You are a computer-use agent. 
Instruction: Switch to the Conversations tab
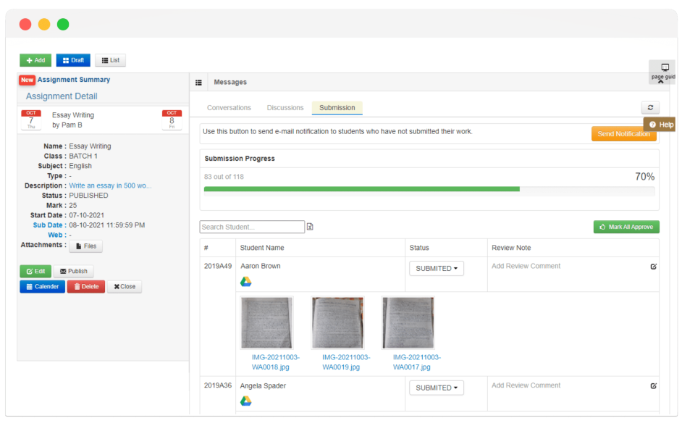229,107
